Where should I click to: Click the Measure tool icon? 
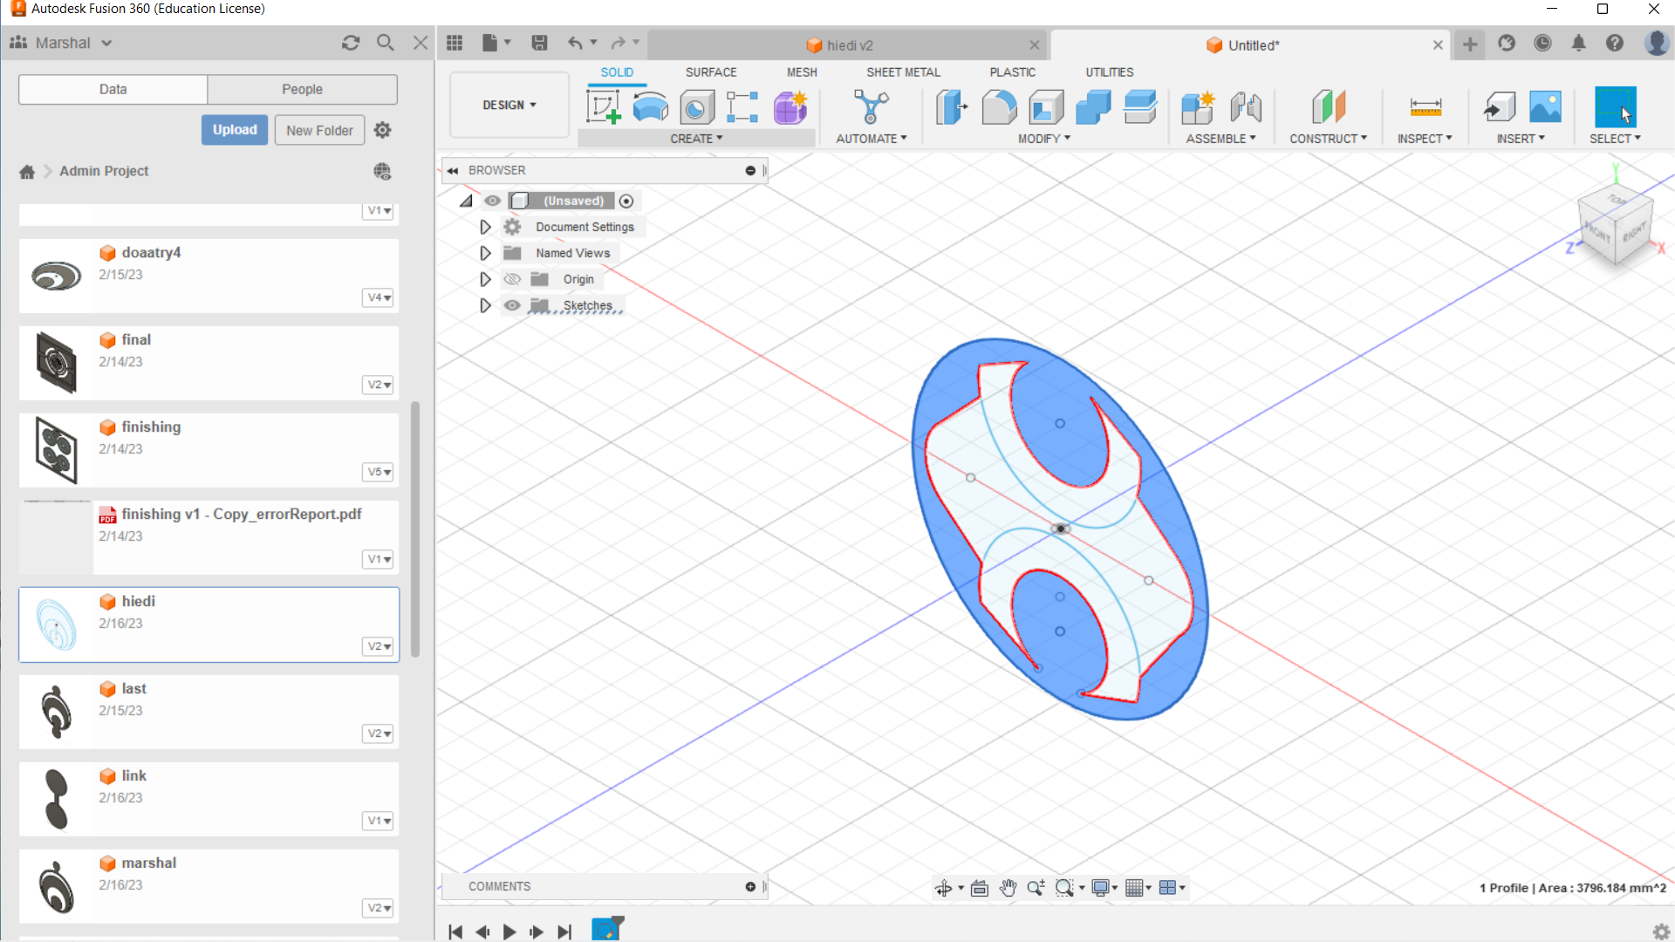coord(1425,107)
